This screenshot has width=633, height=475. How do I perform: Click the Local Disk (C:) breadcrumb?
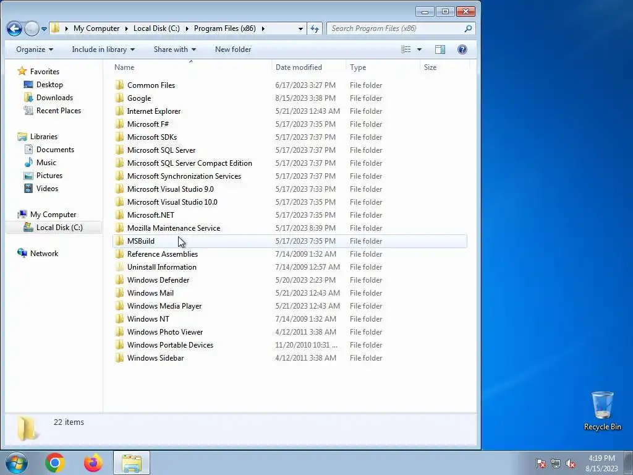tap(156, 28)
